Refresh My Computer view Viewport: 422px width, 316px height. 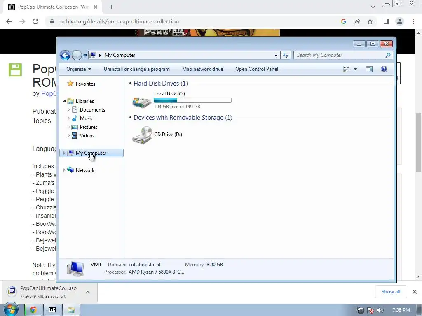point(286,56)
